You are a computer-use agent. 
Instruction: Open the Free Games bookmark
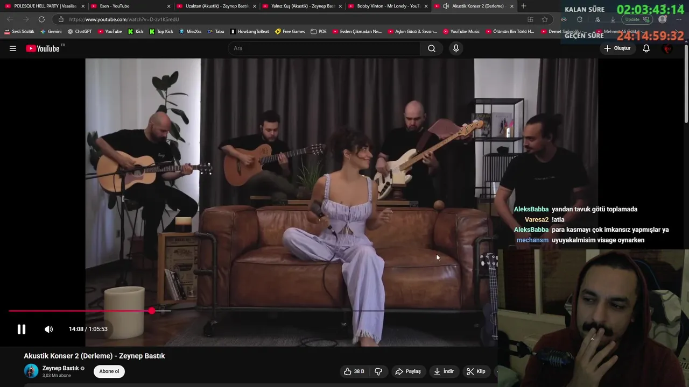(290, 32)
